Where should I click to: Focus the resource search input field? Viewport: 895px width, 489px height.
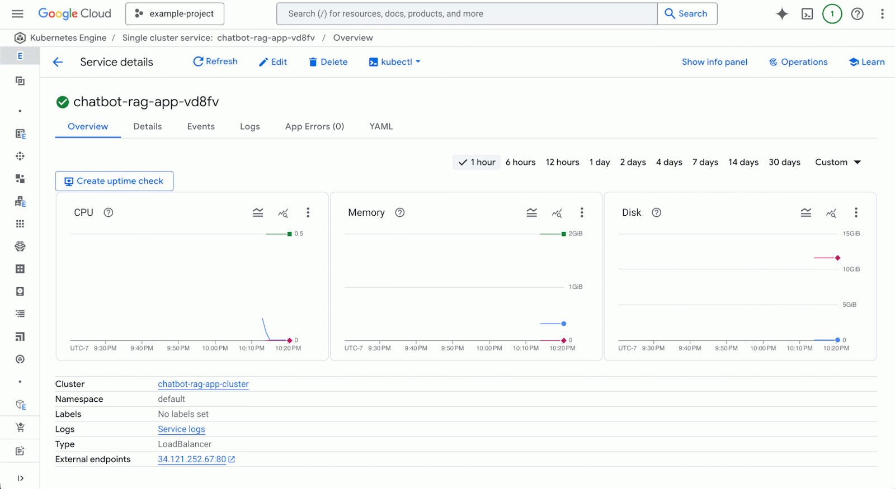(x=467, y=14)
